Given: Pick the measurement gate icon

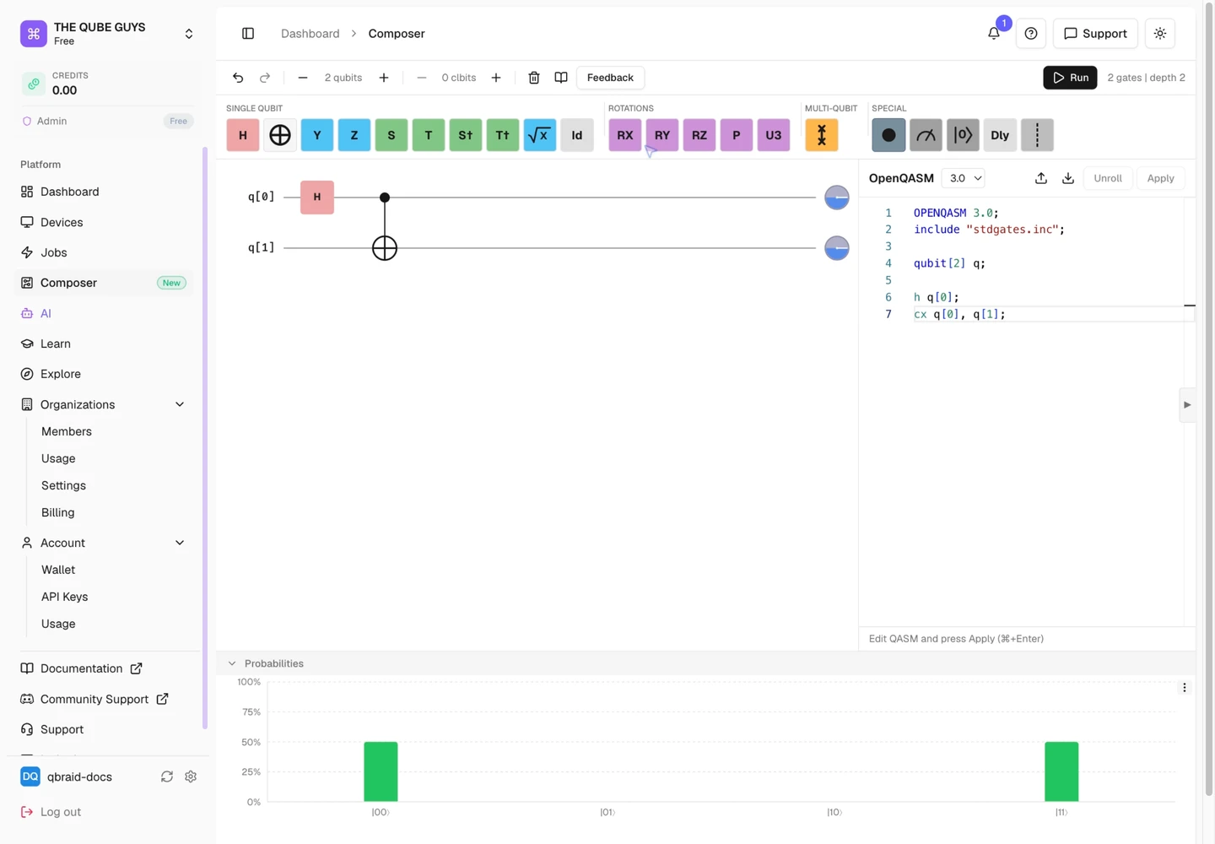Looking at the screenshot, I should [926, 135].
